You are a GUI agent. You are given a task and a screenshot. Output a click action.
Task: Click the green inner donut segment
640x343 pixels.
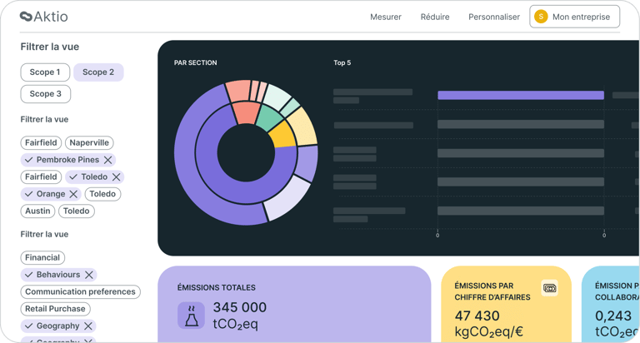[x=269, y=117]
